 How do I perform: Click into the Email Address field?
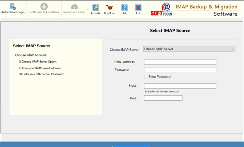180,62
